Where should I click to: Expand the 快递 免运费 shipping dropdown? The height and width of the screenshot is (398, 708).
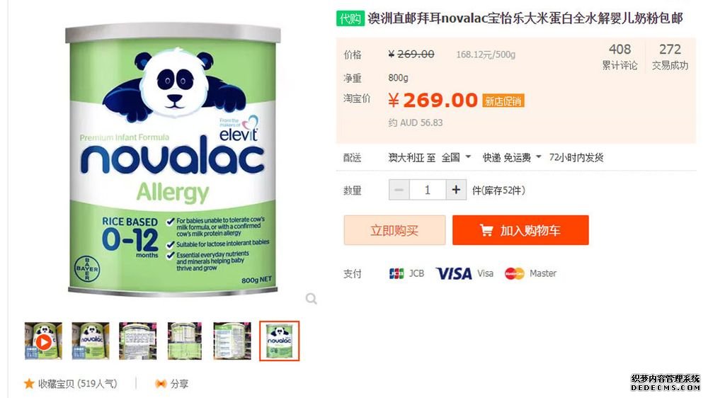[x=512, y=157]
